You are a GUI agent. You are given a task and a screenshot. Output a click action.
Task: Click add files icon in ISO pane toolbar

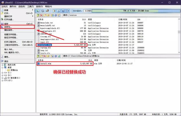53,15
